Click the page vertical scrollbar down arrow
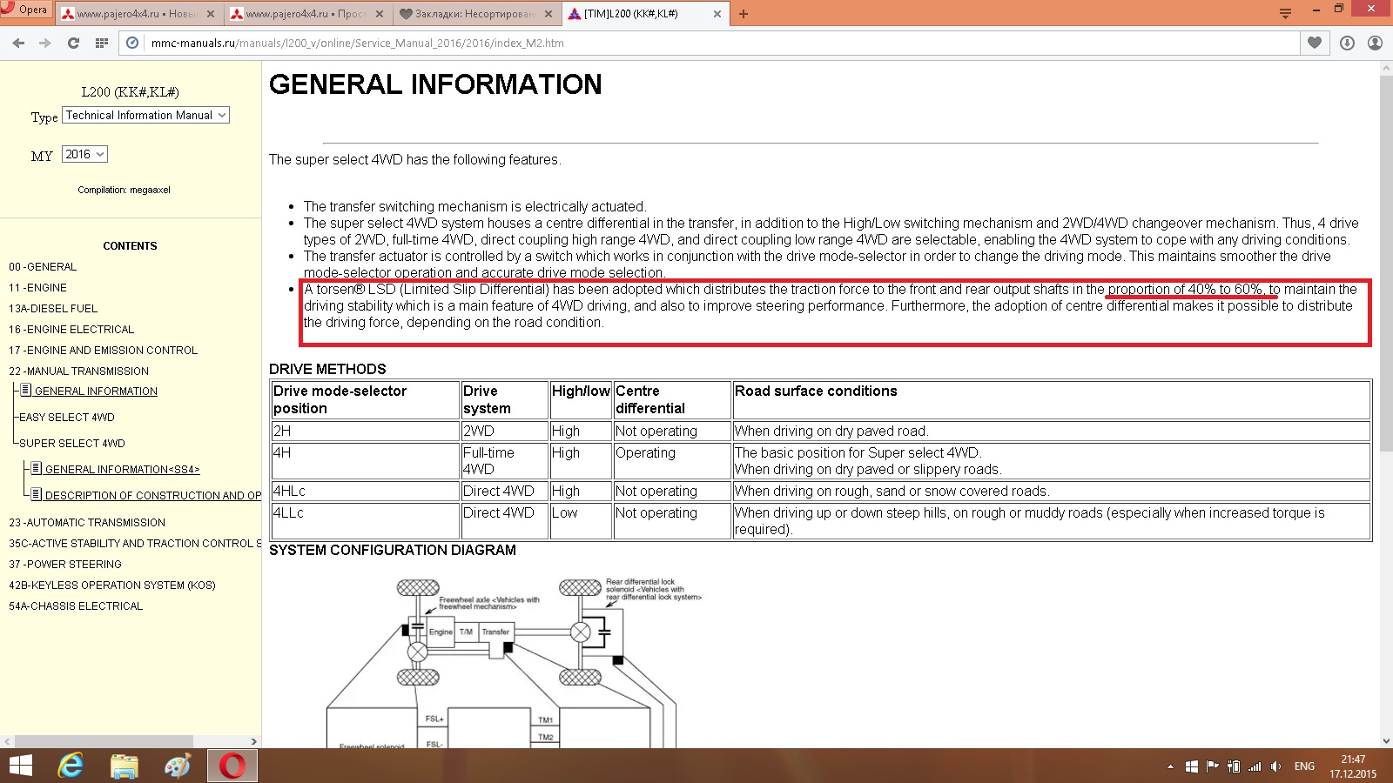The height and width of the screenshot is (783, 1393). click(x=1385, y=740)
